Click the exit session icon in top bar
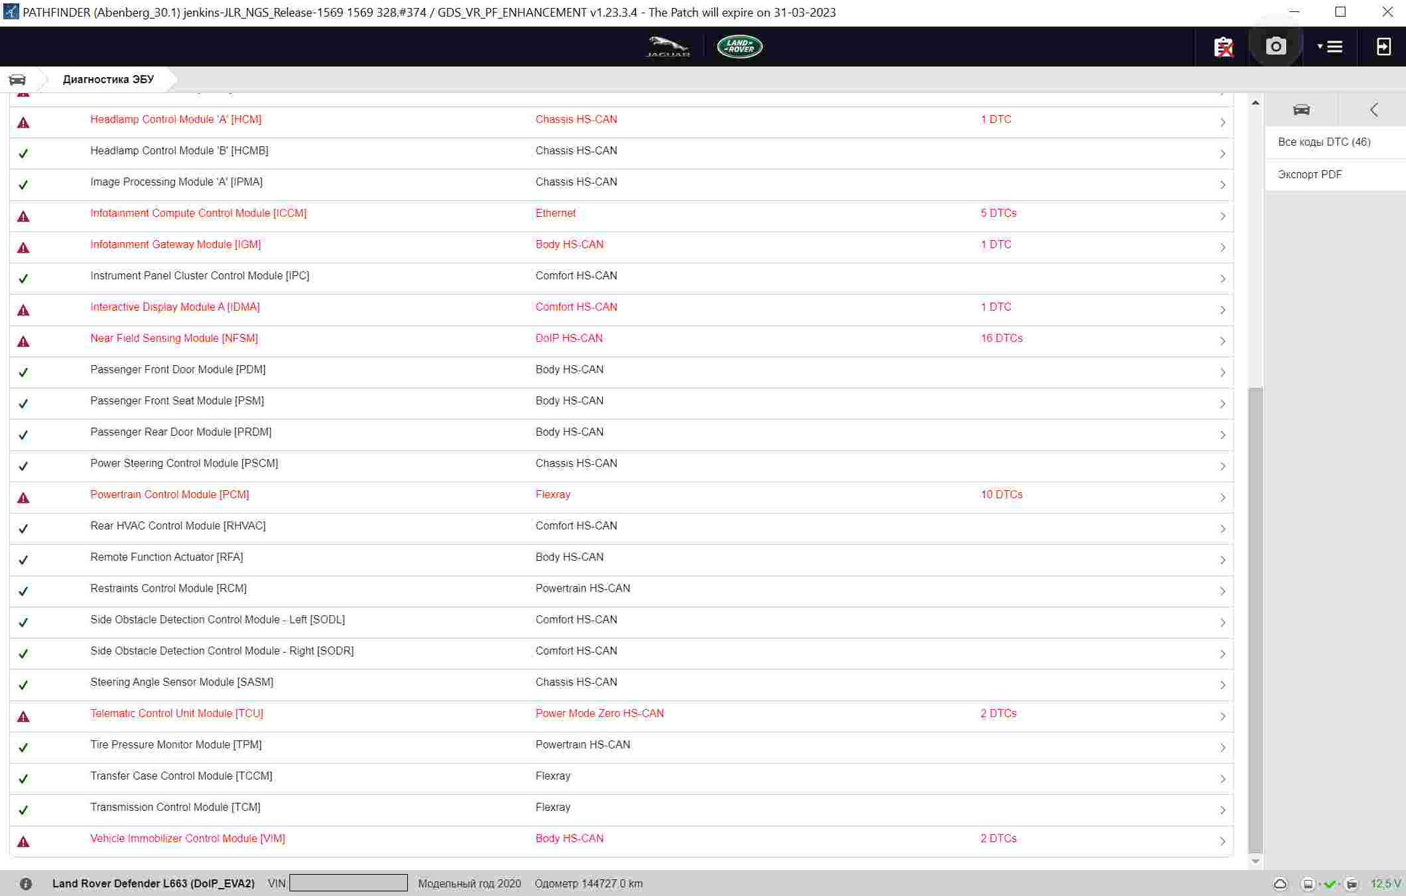This screenshot has width=1406, height=896. tap(1383, 47)
